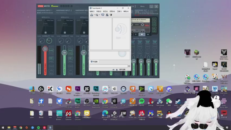
Task: Open Folder Size desktop icon
Action: click(133, 114)
